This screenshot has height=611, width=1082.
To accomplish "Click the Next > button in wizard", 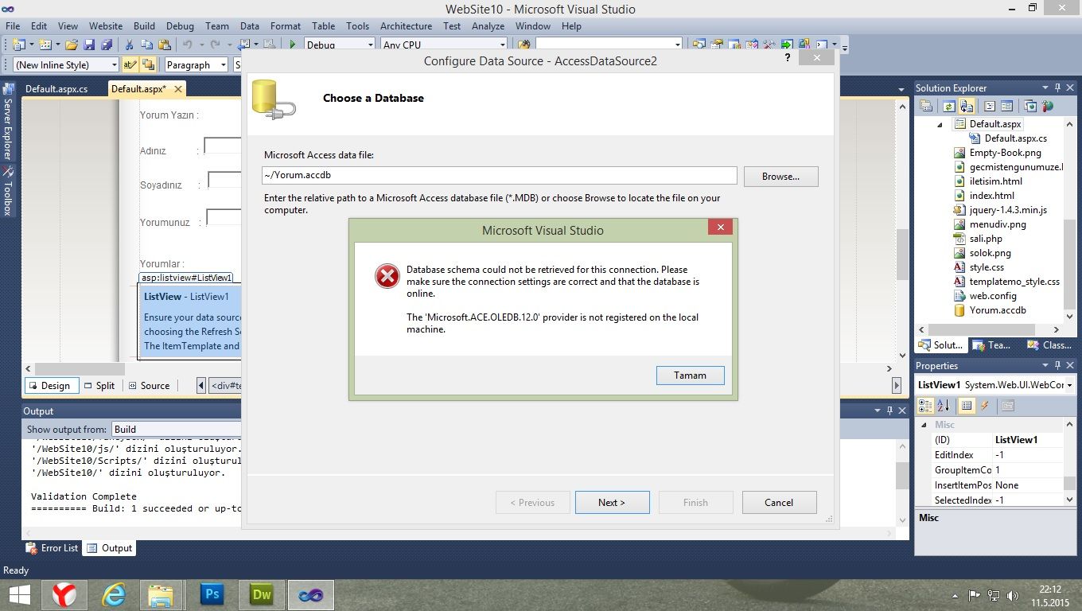I will [612, 503].
